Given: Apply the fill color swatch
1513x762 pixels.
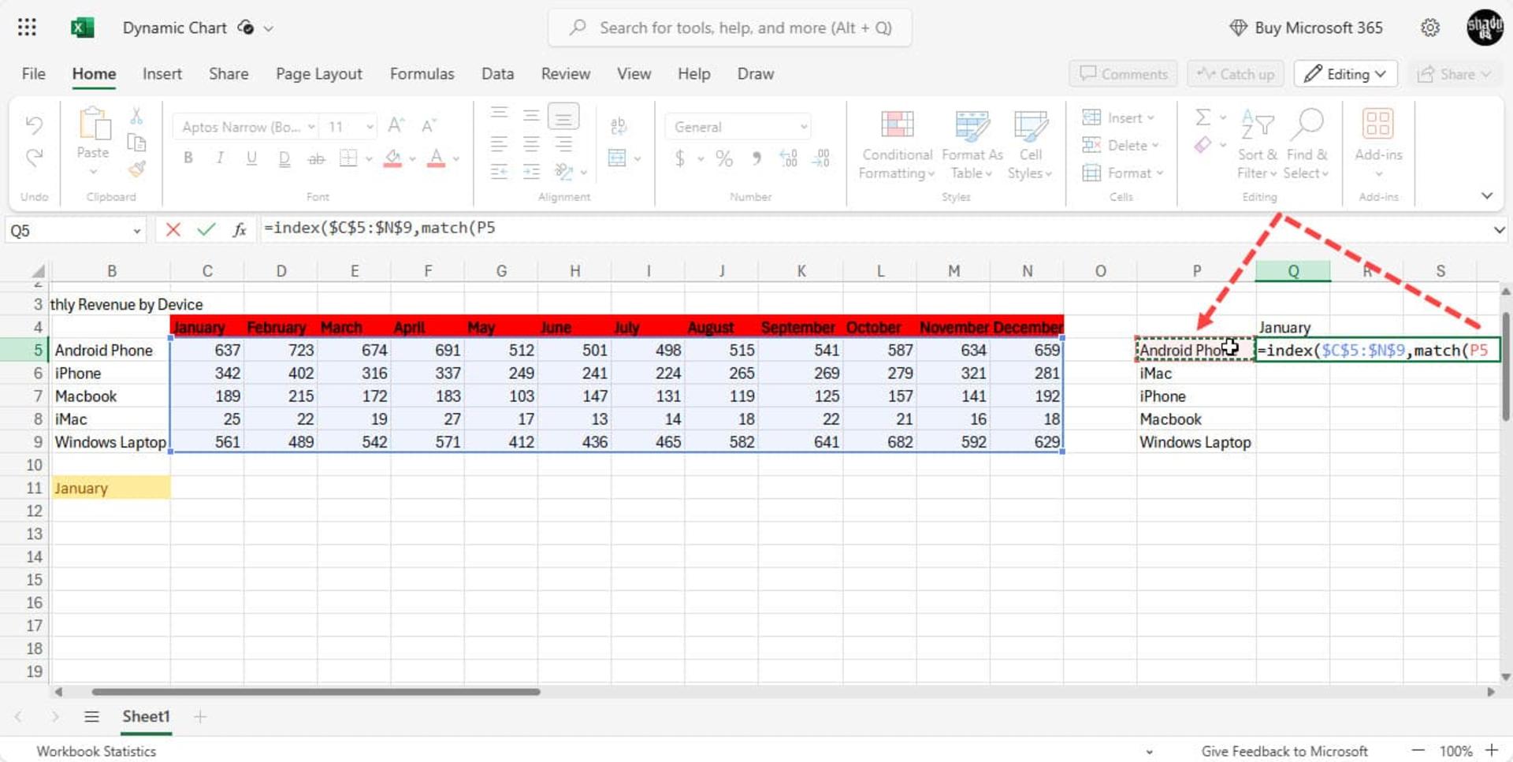Looking at the screenshot, I should [x=392, y=158].
